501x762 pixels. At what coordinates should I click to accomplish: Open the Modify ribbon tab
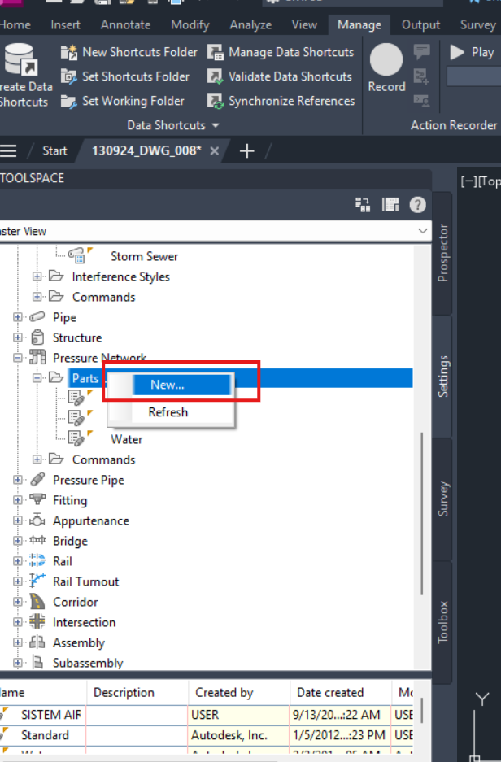click(x=190, y=24)
